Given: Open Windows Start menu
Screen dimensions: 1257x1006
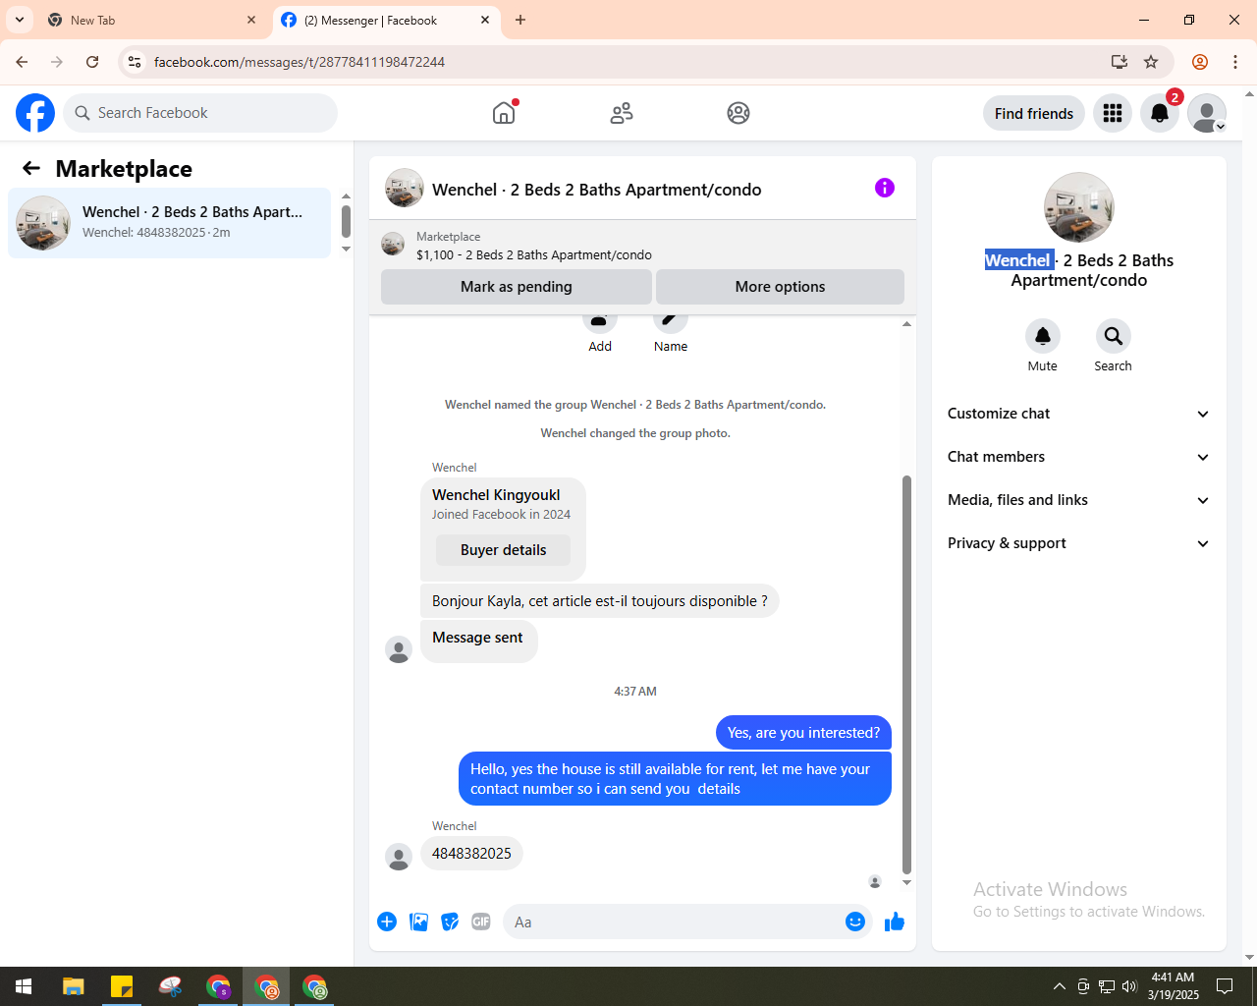Looking at the screenshot, I should [x=24, y=986].
